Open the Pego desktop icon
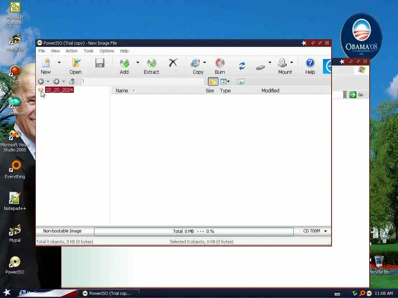The height and width of the screenshot is (298, 398). tap(15, 74)
